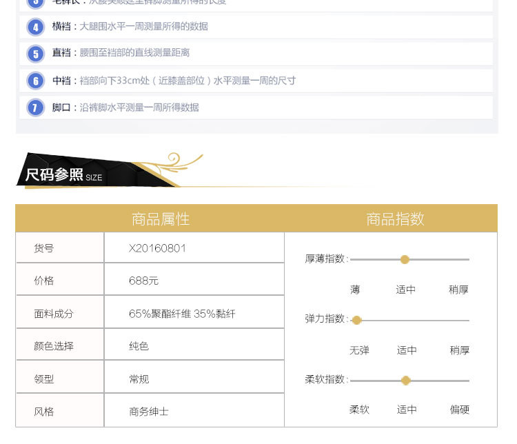Click the 横裆 measurement description row

pyautogui.click(x=256, y=27)
